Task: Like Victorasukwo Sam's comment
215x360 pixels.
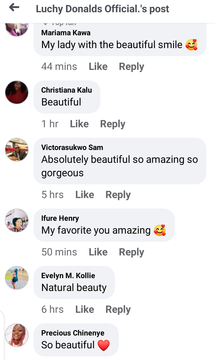Action: 85,194
